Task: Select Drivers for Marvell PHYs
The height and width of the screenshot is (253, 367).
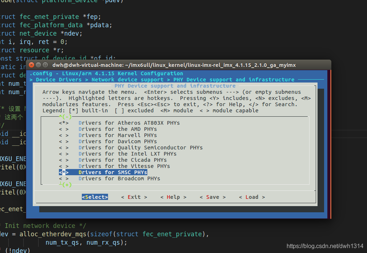Action: pos(118,135)
